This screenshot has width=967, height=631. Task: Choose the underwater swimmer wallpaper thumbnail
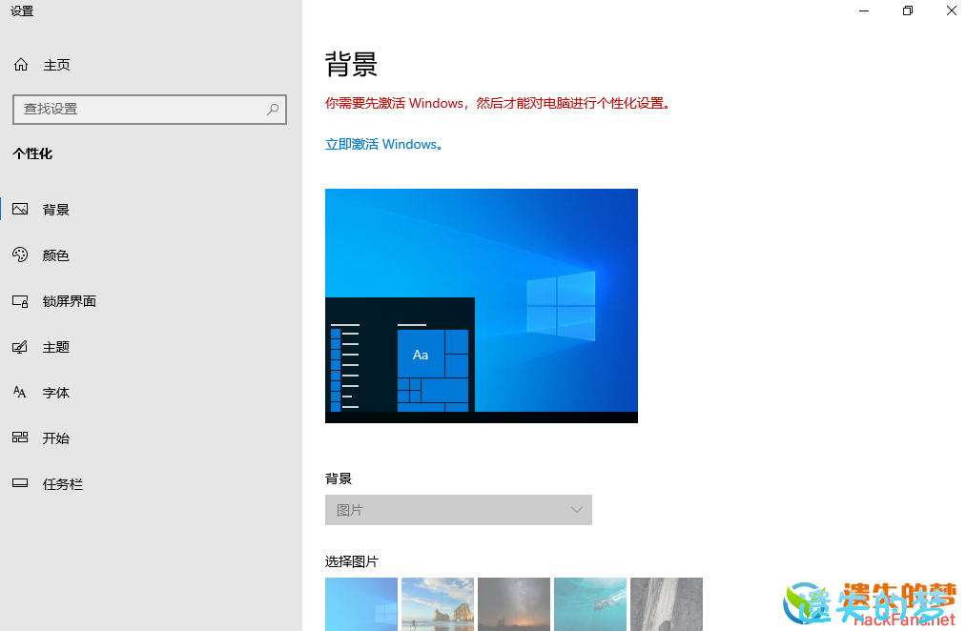click(590, 604)
